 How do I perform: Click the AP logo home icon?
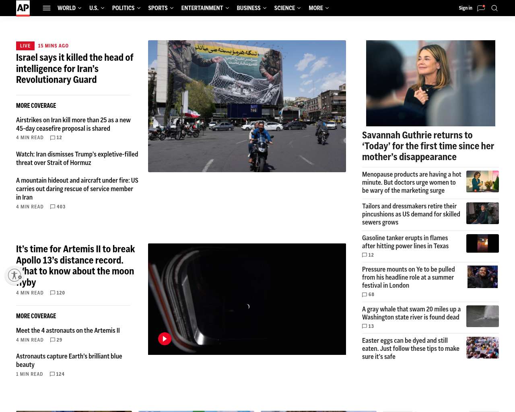point(23,8)
